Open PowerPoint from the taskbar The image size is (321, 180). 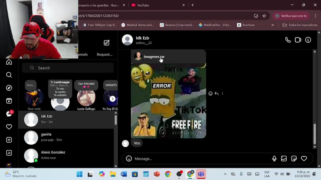click(157, 174)
